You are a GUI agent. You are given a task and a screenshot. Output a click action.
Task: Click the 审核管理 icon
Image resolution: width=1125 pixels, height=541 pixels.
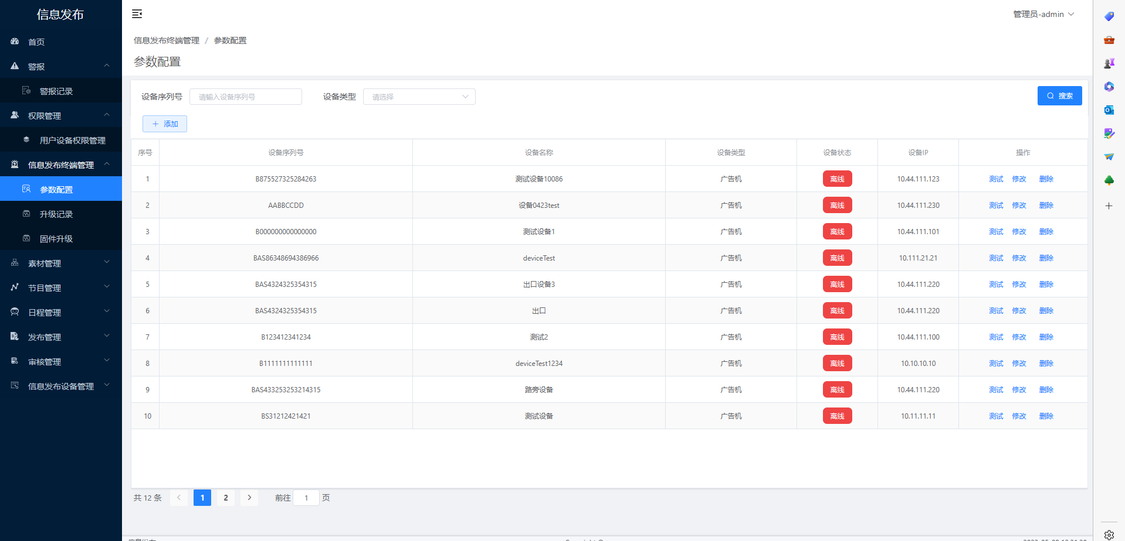[15, 361]
